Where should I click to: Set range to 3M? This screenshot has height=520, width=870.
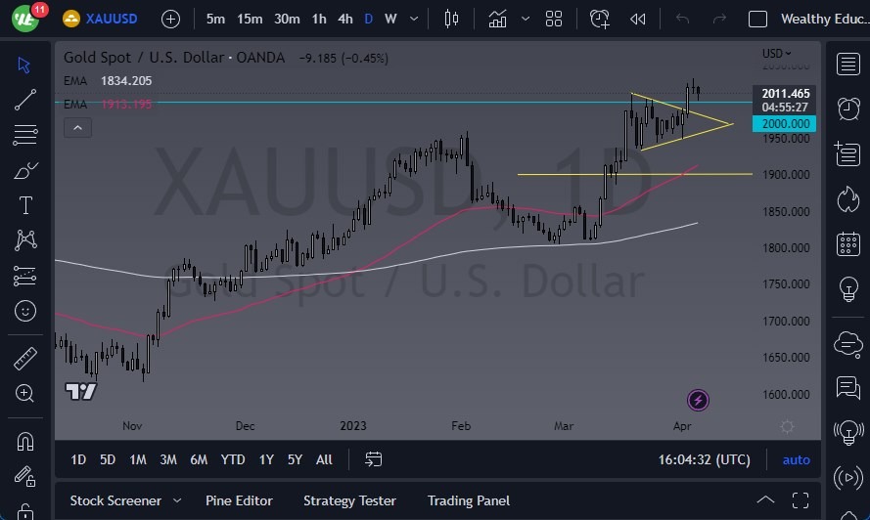(168, 459)
